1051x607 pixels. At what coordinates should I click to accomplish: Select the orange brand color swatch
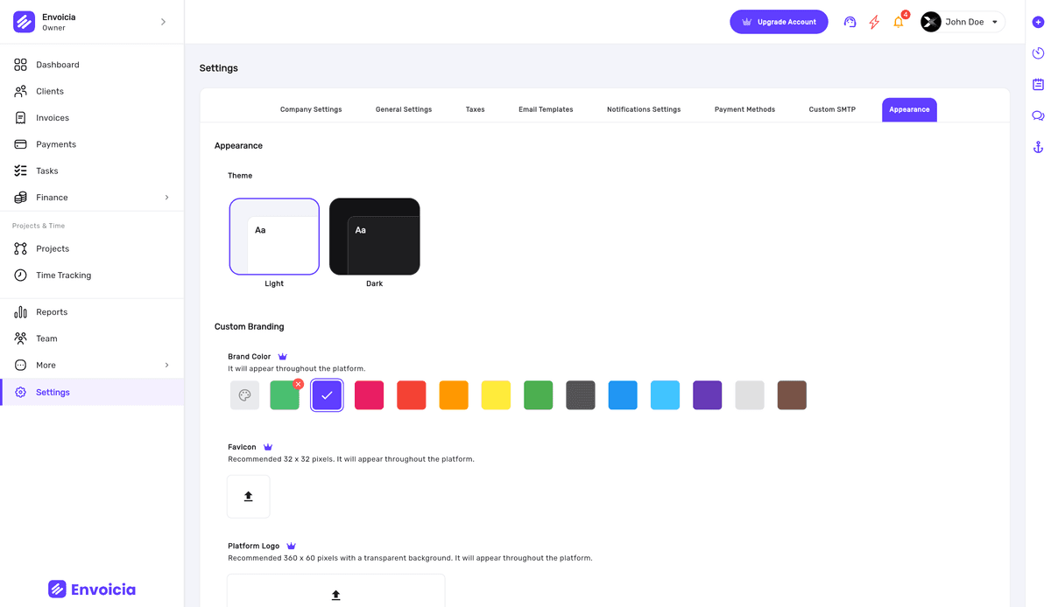[x=454, y=394]
